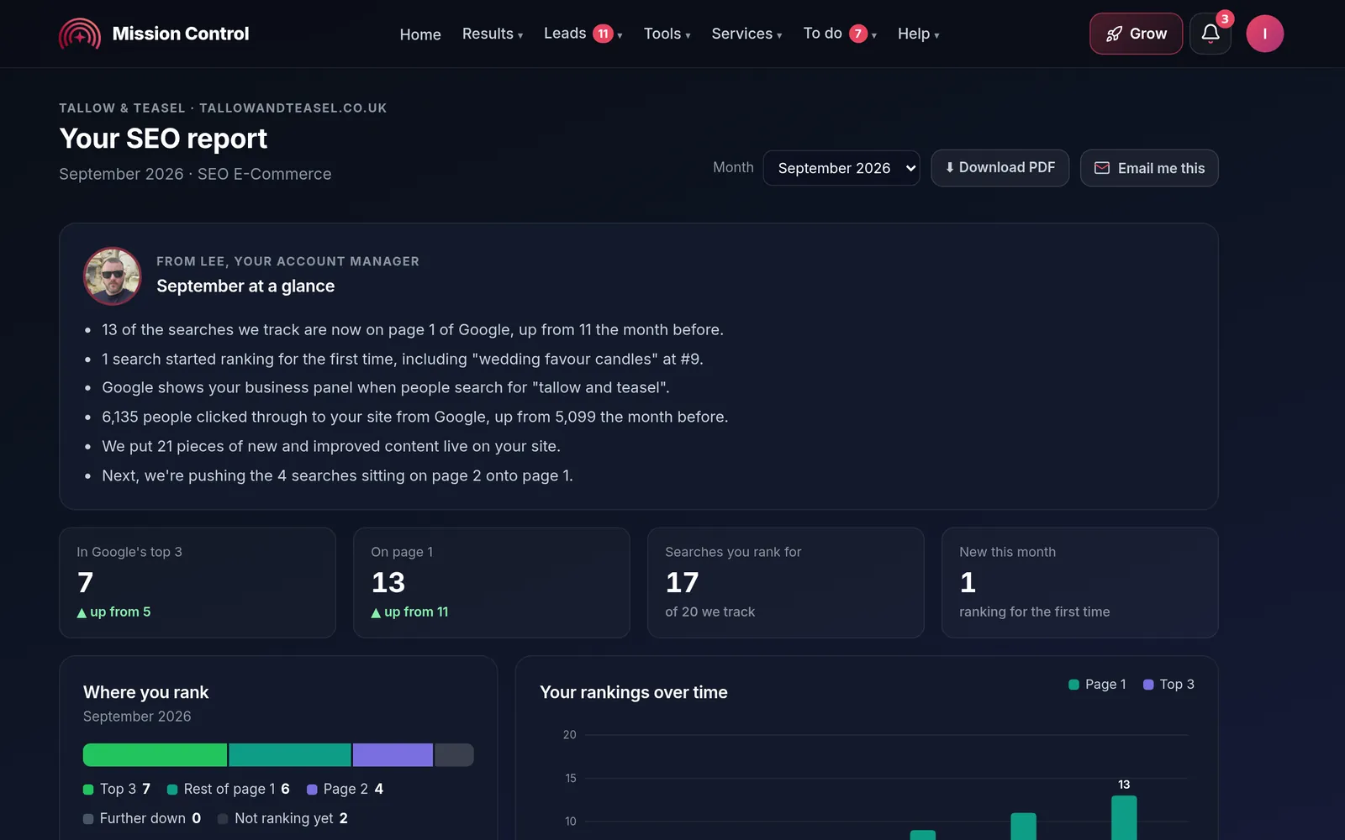Click 'FROM LEE, YOUR ACCOUNT MANAGER' label
The height and width of the screenshot is (840, 1345).
(x=287, y=261)
